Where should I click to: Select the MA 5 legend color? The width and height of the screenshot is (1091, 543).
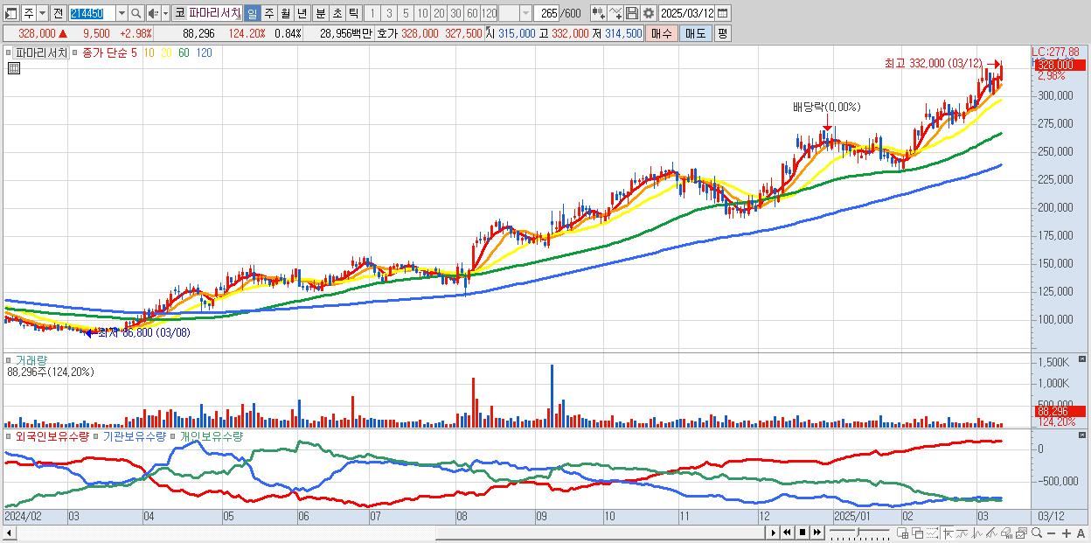pos(133,52)
